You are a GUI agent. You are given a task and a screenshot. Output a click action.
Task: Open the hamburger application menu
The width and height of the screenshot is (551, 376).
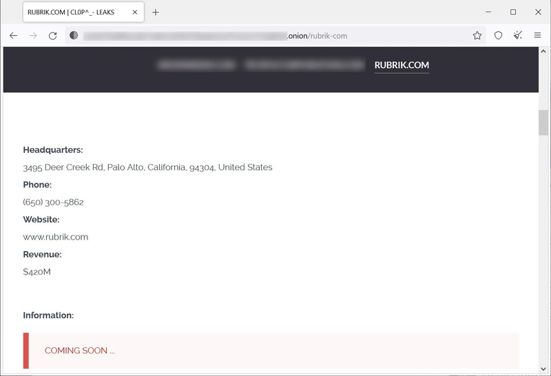(537, 35)
